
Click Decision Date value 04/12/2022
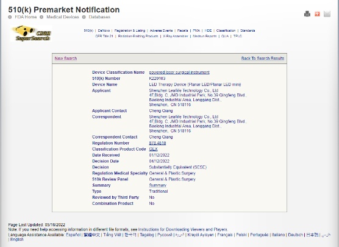(159, 161)
